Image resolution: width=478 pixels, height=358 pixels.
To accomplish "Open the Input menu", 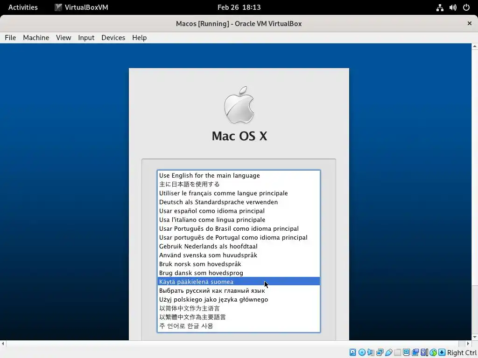I will click(x=86, y=37).
